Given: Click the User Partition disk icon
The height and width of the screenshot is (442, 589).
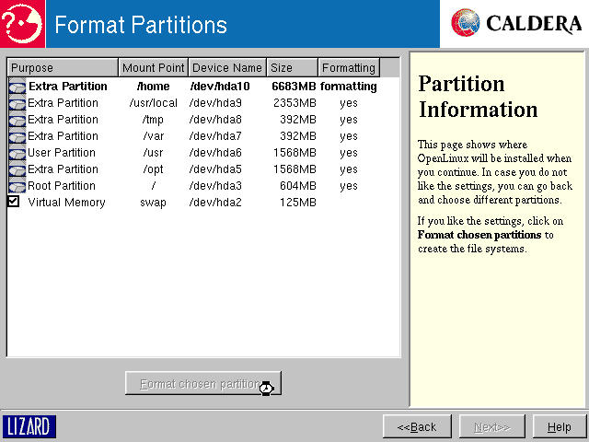Looking at the screenshot, I should tap(17, 153).
